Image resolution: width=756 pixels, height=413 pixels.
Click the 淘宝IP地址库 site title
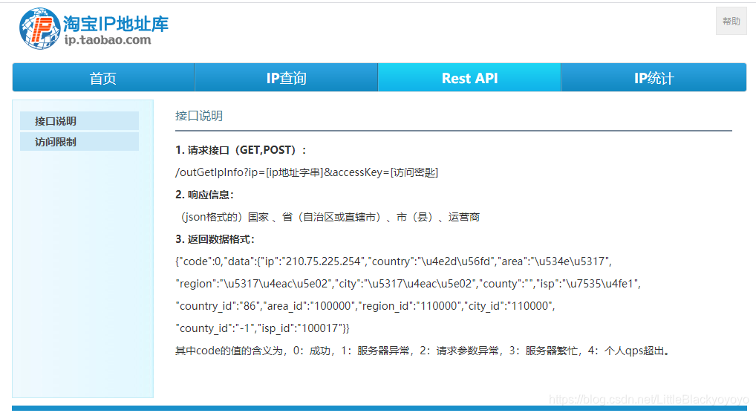[x=116, y=24]
